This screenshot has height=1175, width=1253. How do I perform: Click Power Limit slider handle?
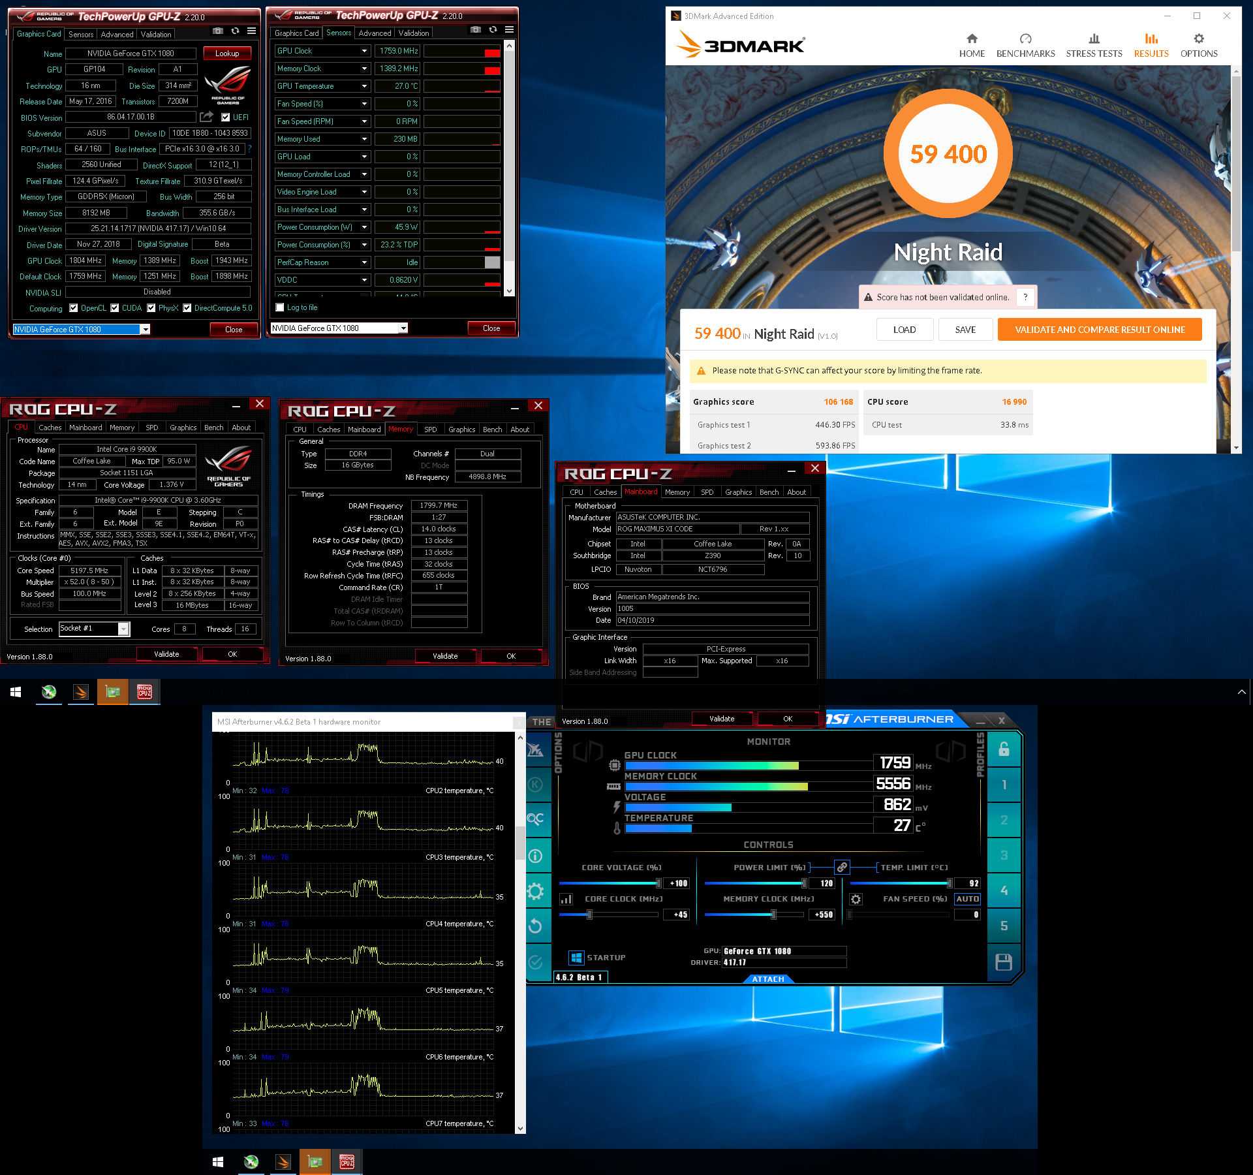(x=804, y=883)
